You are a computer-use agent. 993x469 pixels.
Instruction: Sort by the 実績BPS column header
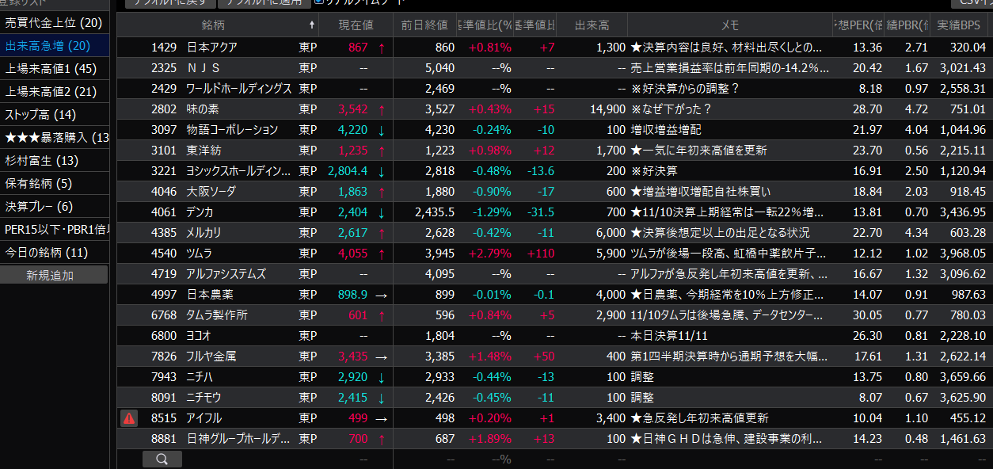(960, 25)
